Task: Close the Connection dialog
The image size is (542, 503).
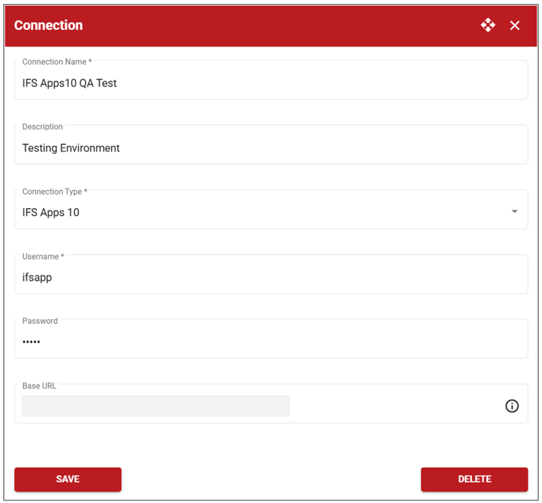Action: [514, 25]
